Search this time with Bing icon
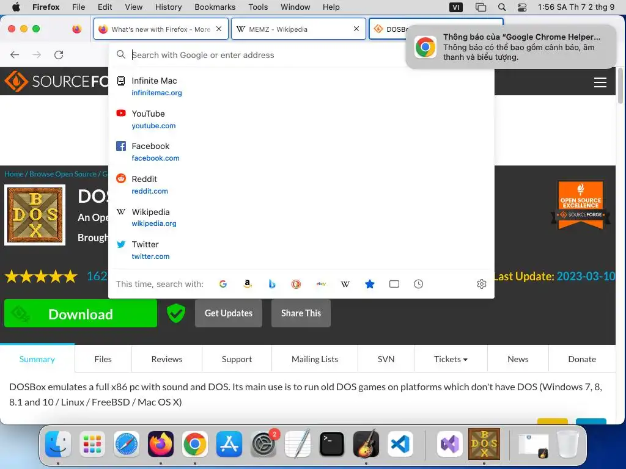This screenshot has height=469, width=626. (x=272, y=284)
